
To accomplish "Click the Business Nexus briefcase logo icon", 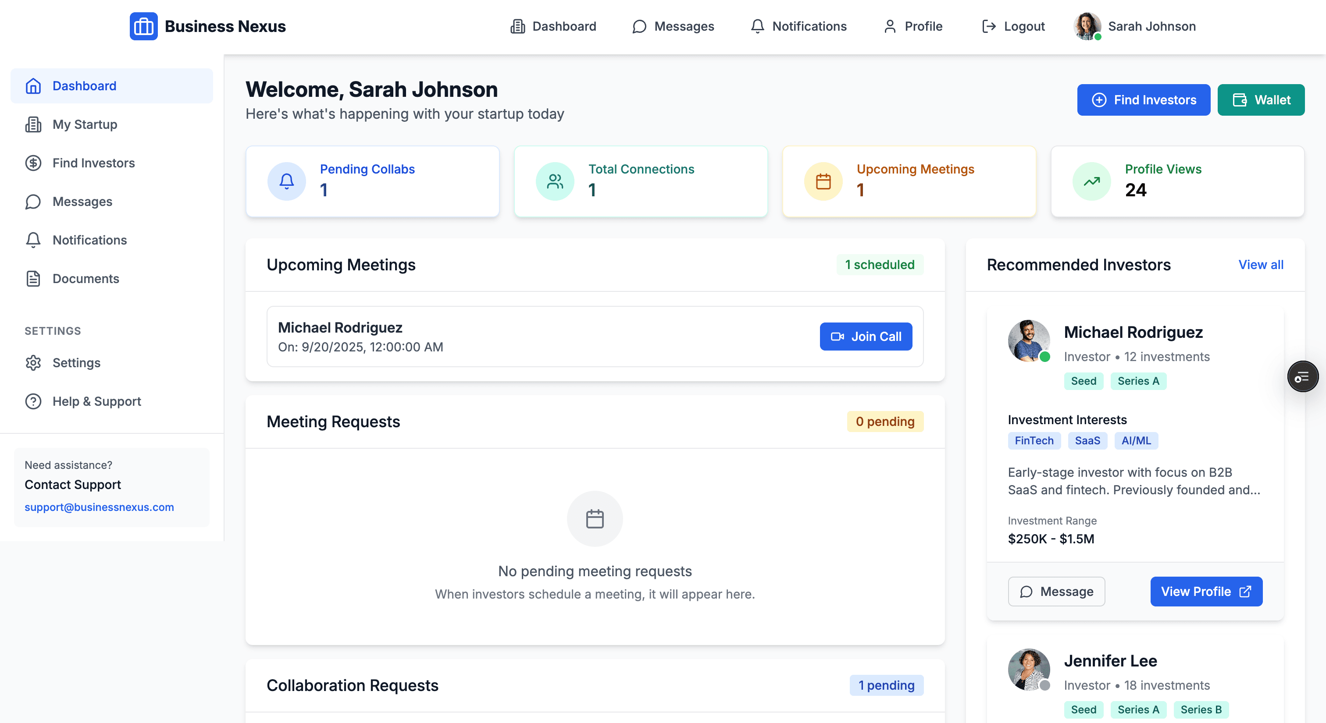I will 144,26.
